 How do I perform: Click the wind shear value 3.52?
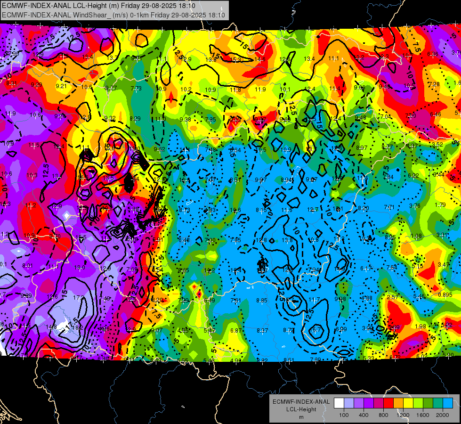pyautogui.click(x=437, y=145)
